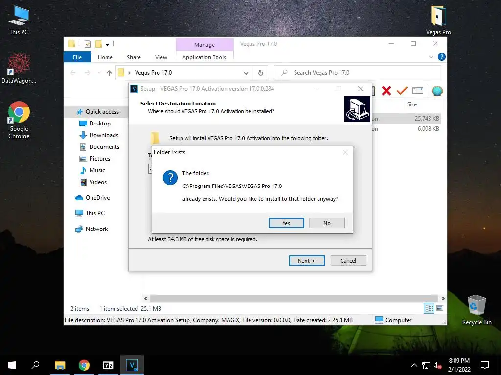The image size is (501, 375).
Task: Click the Size column header
Action: pos(412,104)
